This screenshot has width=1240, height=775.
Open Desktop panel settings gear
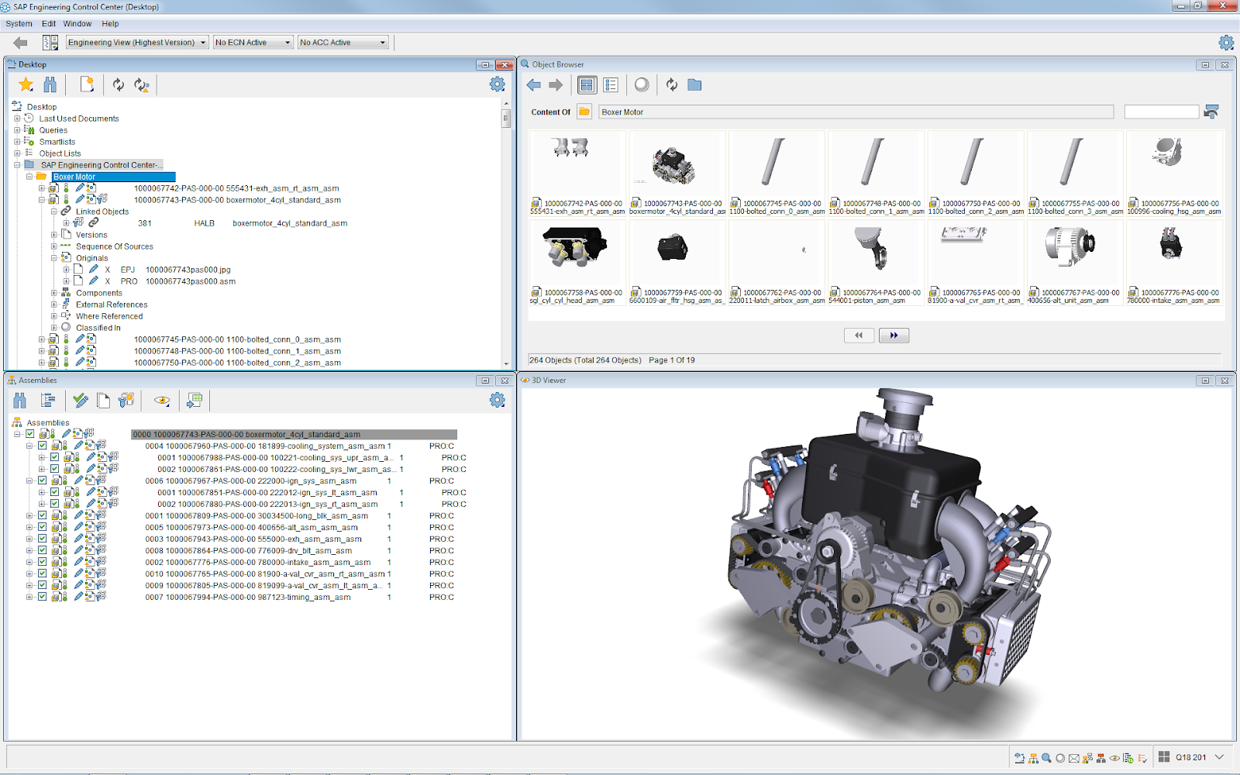tap(498, 84)
